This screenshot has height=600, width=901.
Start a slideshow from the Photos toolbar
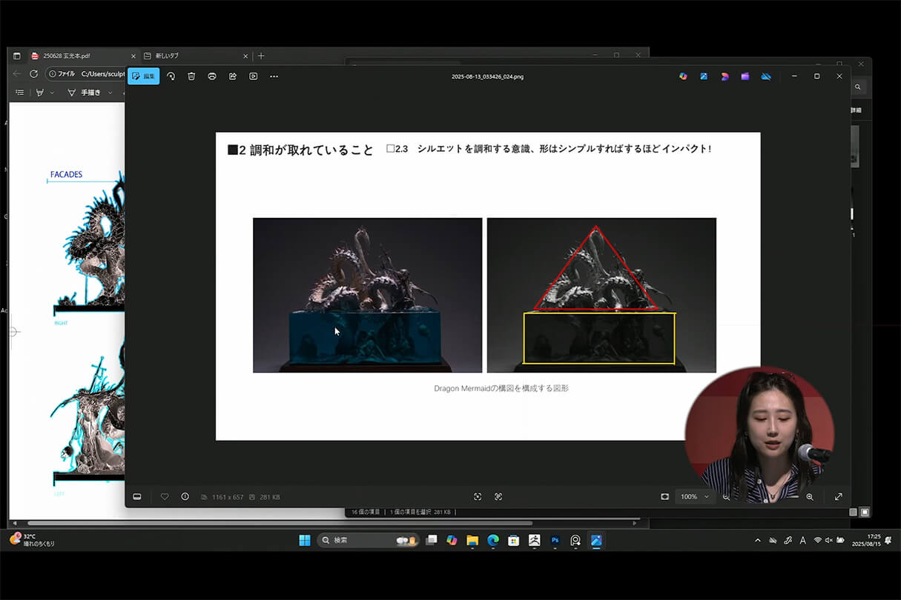point(253,76)
